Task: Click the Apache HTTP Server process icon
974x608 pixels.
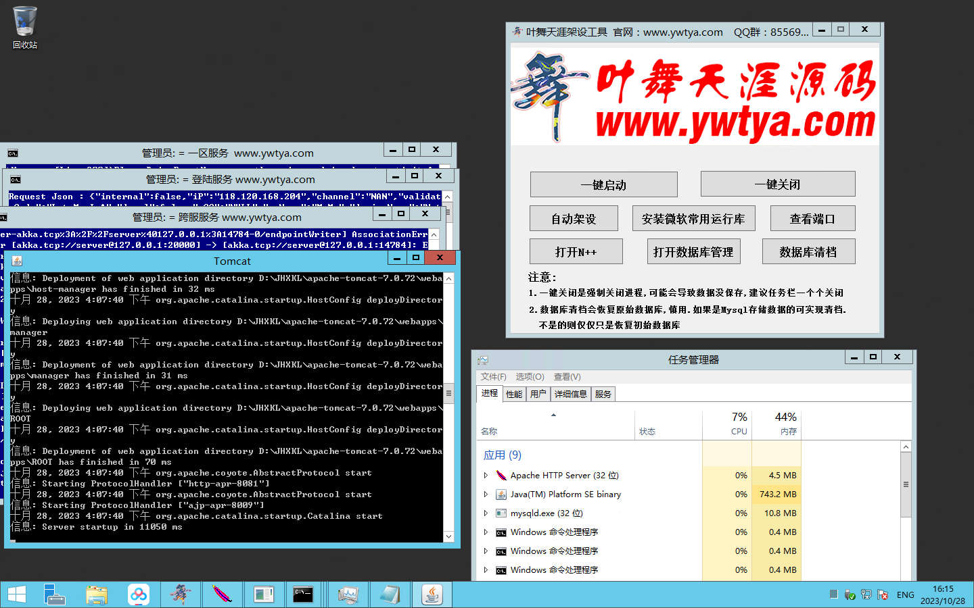Action: tap(501, 476)
